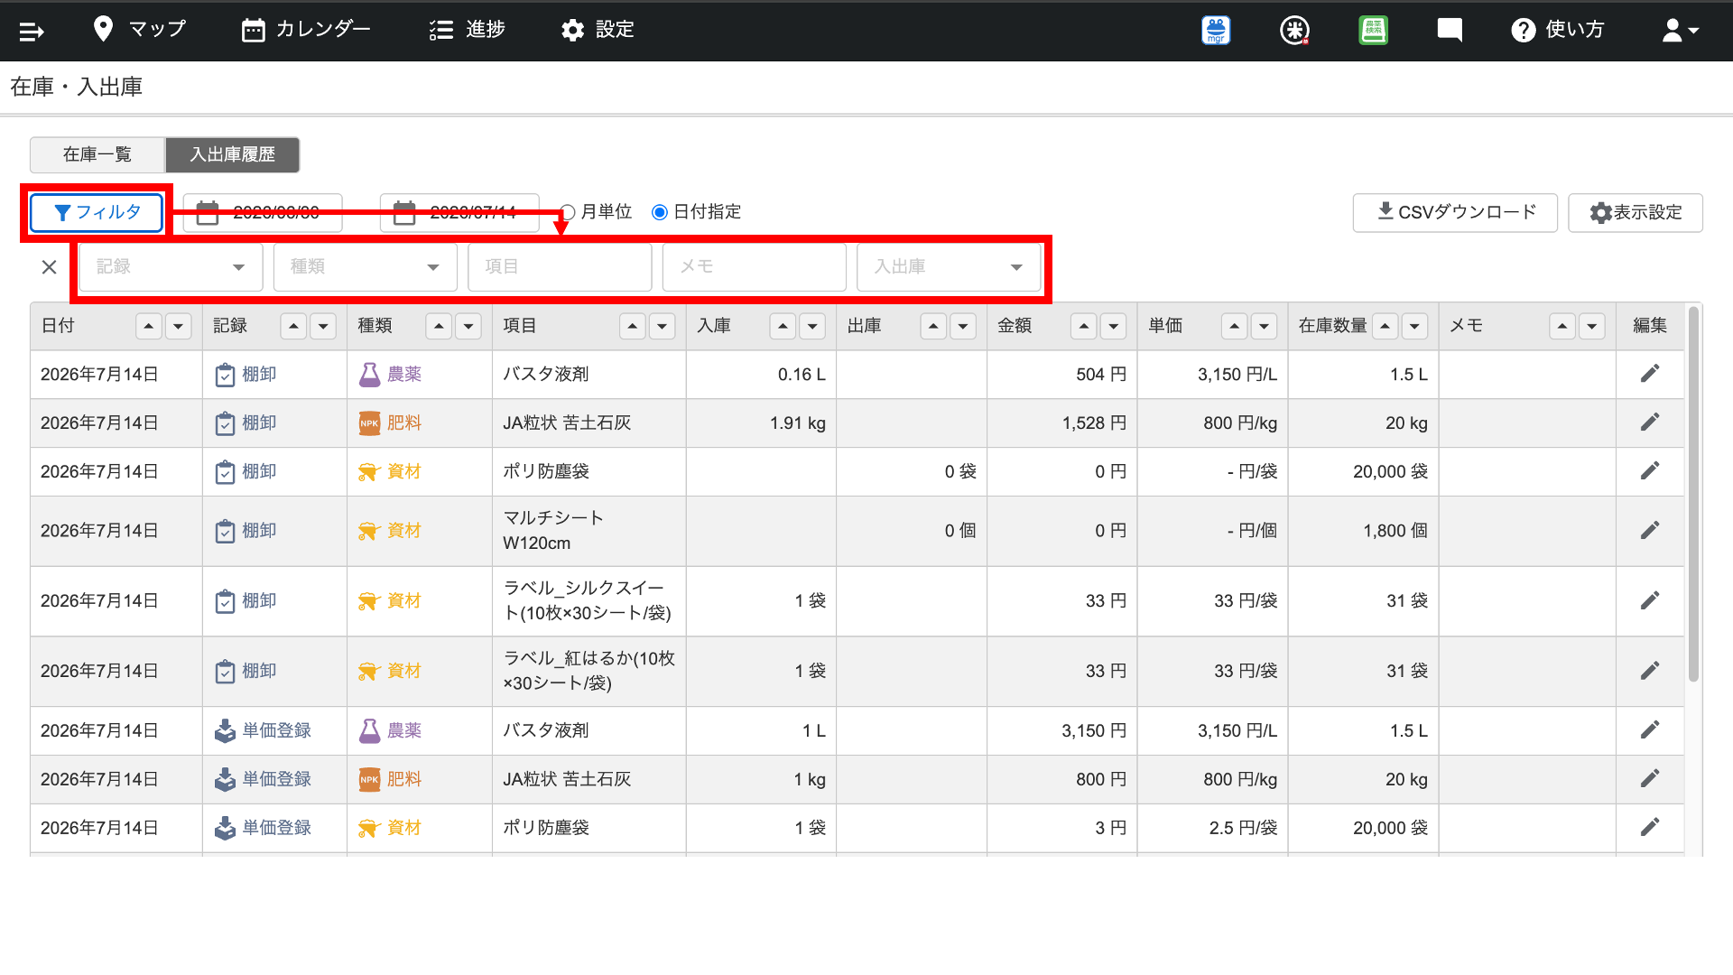
Task: Edit the ラベル_シルクスイート row
Action: coord(1650,601)
